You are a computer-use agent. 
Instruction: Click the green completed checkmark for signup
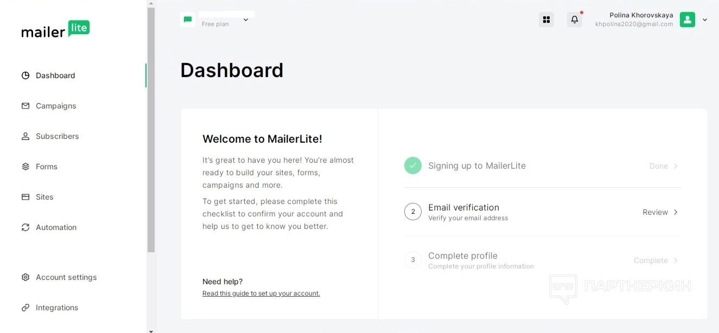pos(413,166)
